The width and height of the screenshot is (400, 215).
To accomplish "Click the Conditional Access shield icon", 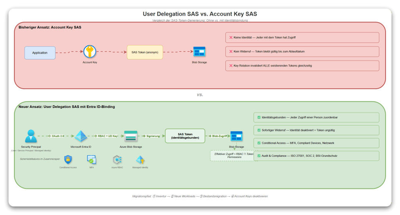I will tap(68, 159).
